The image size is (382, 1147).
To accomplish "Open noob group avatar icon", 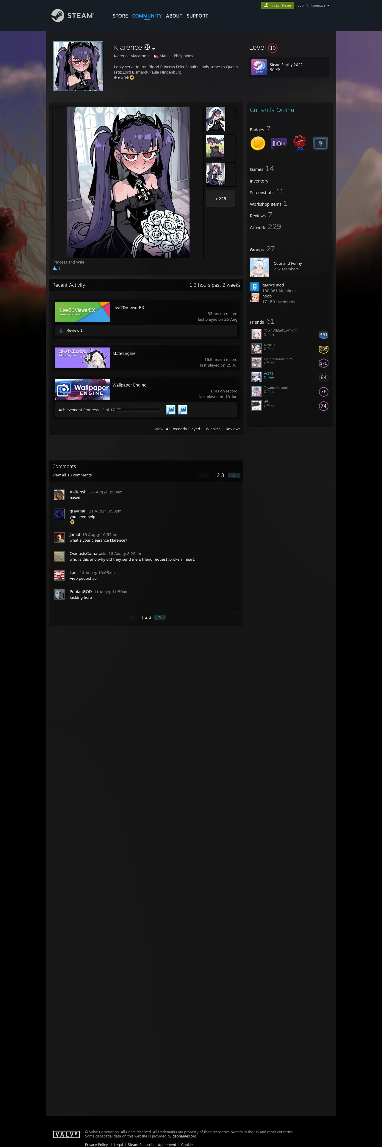I will coord(254,298).
